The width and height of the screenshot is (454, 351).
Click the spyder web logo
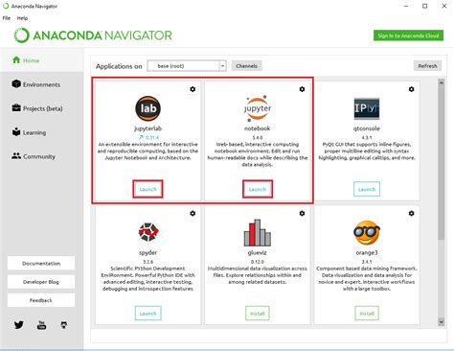148,232
